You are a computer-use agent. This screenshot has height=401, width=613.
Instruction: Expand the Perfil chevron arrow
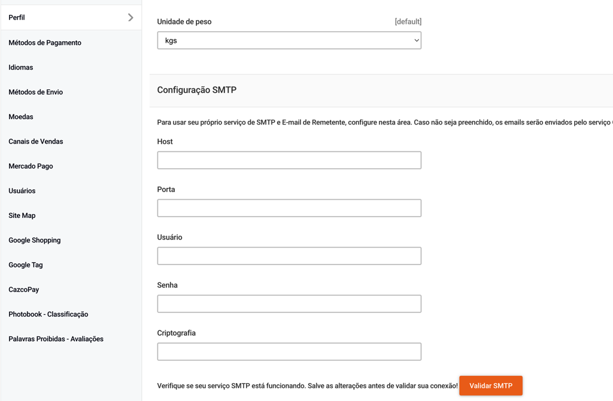pos(131,18)
